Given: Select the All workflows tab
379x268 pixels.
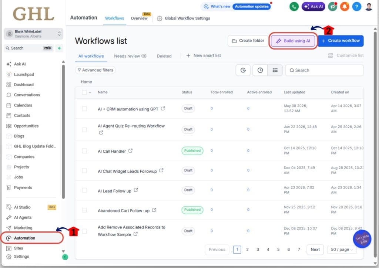Looking at the screenshot, I should coord(91,56).
